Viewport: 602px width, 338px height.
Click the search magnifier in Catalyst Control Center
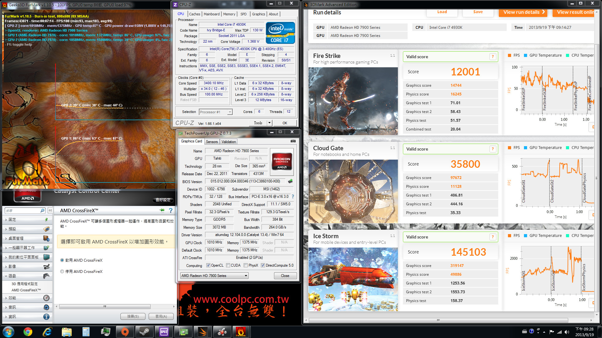pos(42,211)
